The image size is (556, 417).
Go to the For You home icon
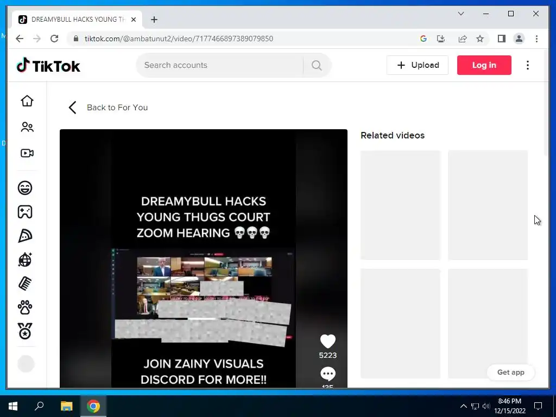tap(27, 101)
